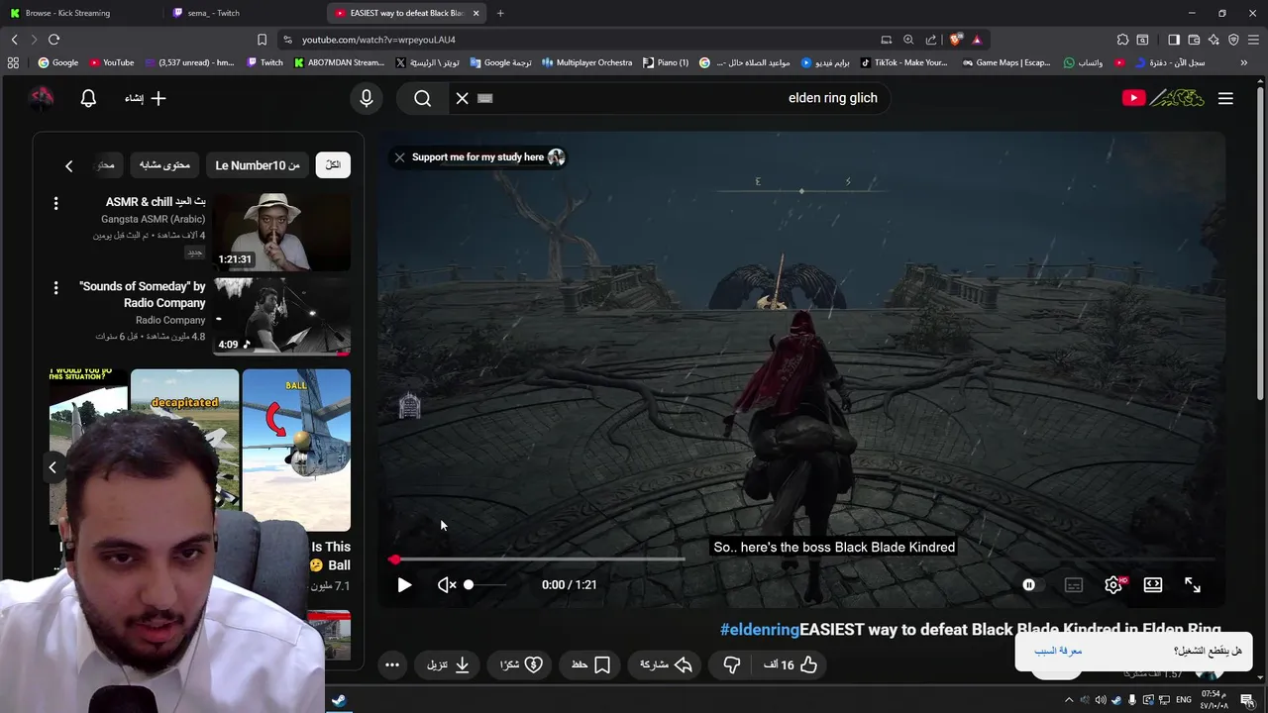
Task: Bookmark this page with the bookmark icon
Action: 262,40
